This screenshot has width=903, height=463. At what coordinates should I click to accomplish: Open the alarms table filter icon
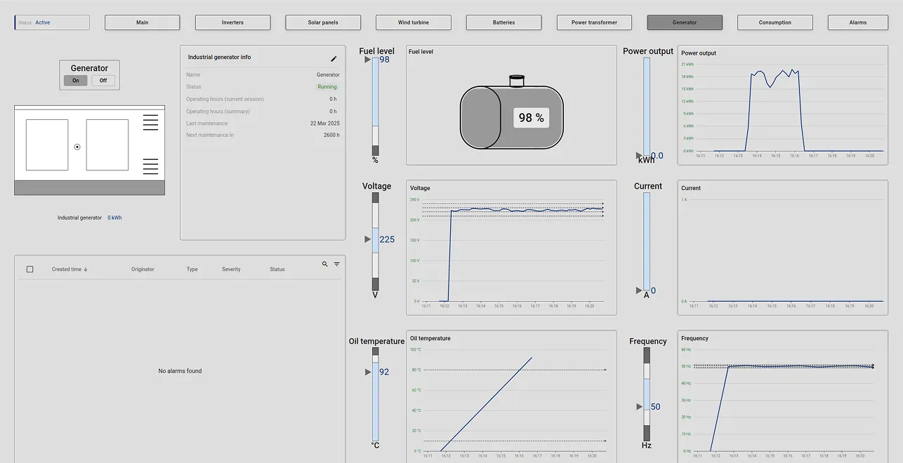coord(336,264)
